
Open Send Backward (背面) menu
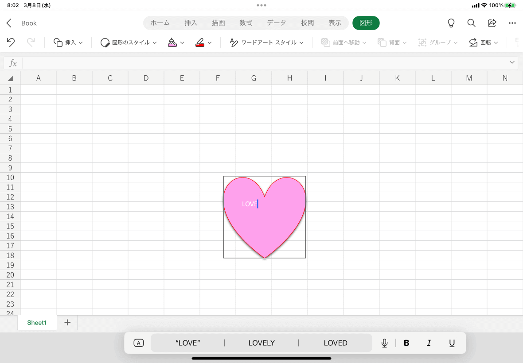click(392, 42)
